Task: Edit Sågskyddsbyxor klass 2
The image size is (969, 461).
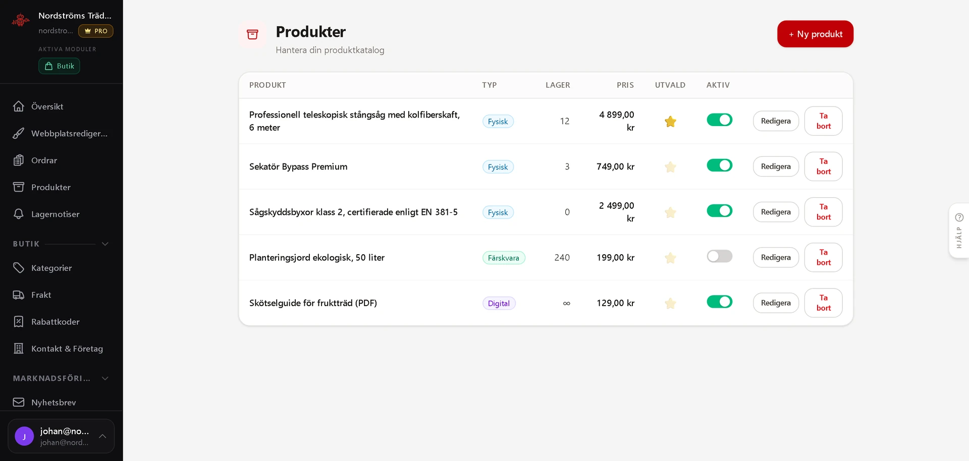Action: (x=776, y=212)
